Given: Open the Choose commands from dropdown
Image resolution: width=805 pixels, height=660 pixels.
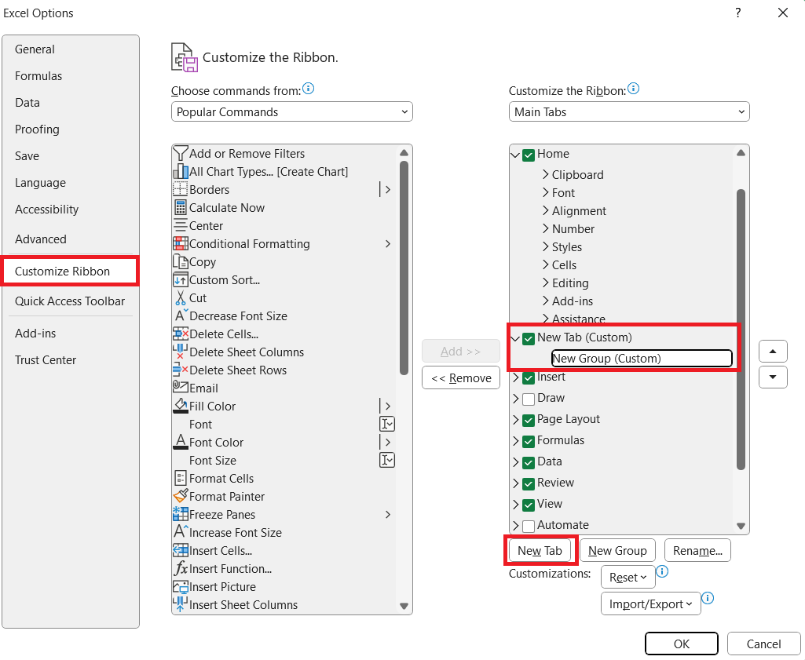Looking at the screenshot, I should pos(291,111).
